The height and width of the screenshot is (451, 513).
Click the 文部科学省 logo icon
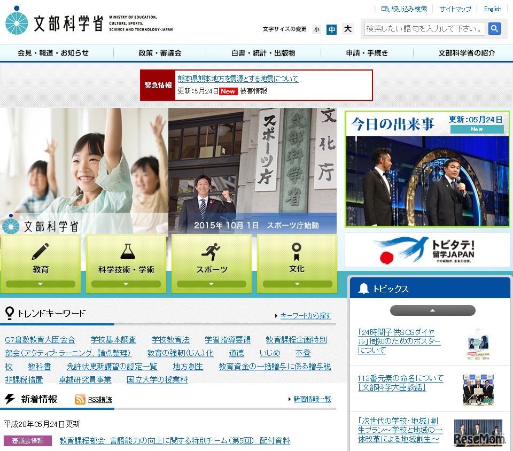point(17,21)
